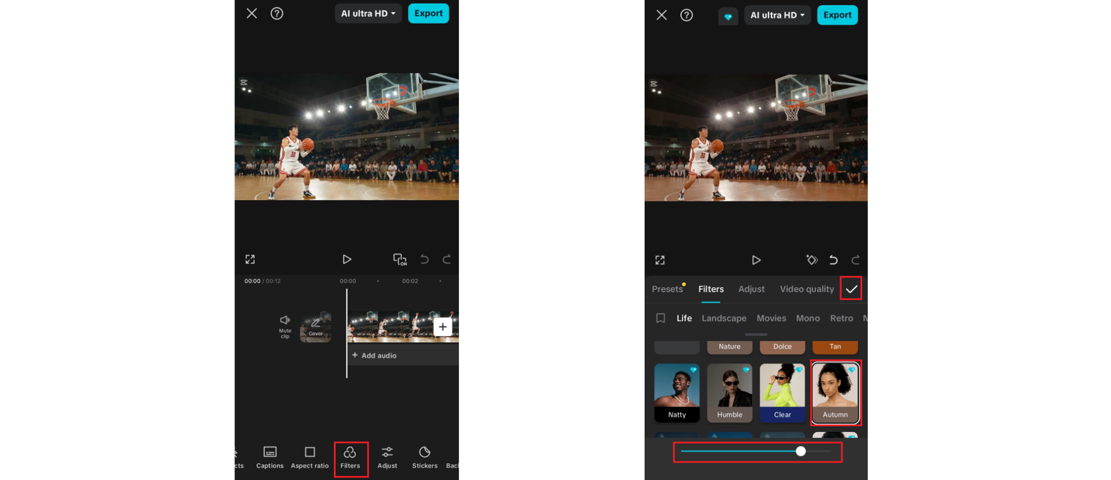Image resolution: width=1111 pixels, height=480 pixels.
Task: Open the Filters tool in bottom toolbar
Action: (350, 457)
